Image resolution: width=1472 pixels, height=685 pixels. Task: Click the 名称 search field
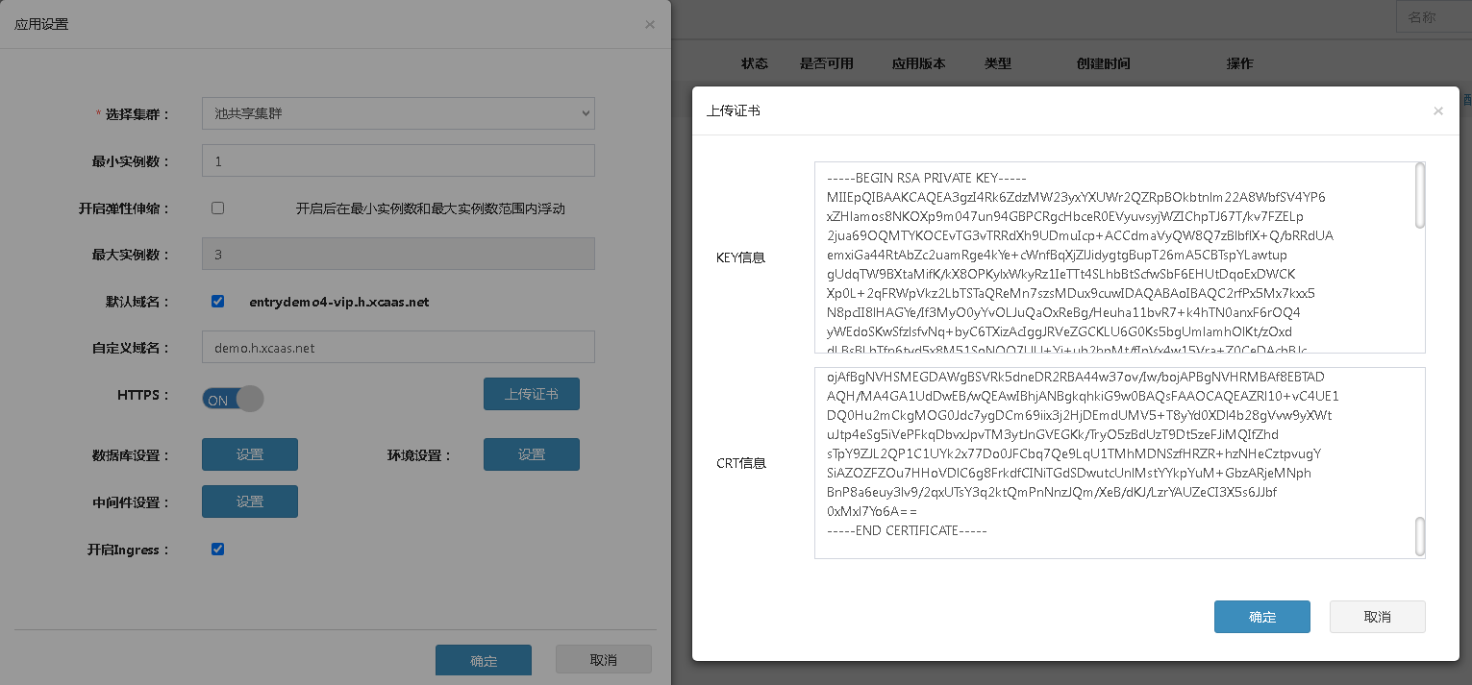coord(1434,17)
